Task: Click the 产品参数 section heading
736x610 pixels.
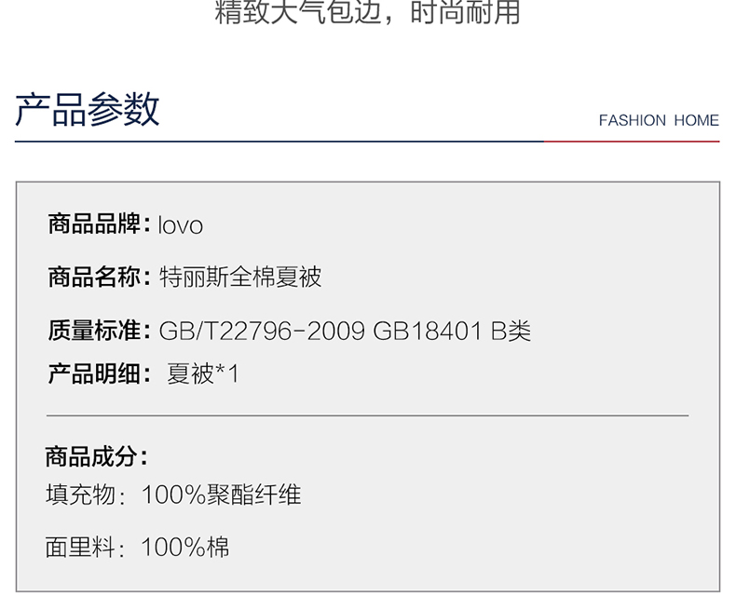Action: click(x=88, y=109)
